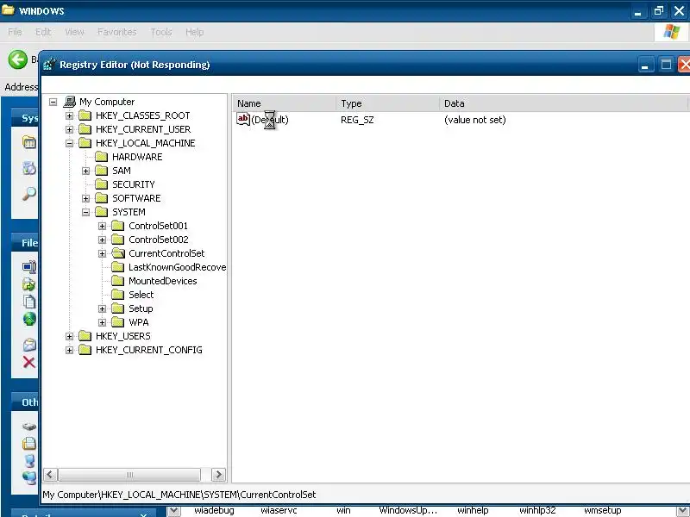Expand the Setup key node

coord(102,308)
